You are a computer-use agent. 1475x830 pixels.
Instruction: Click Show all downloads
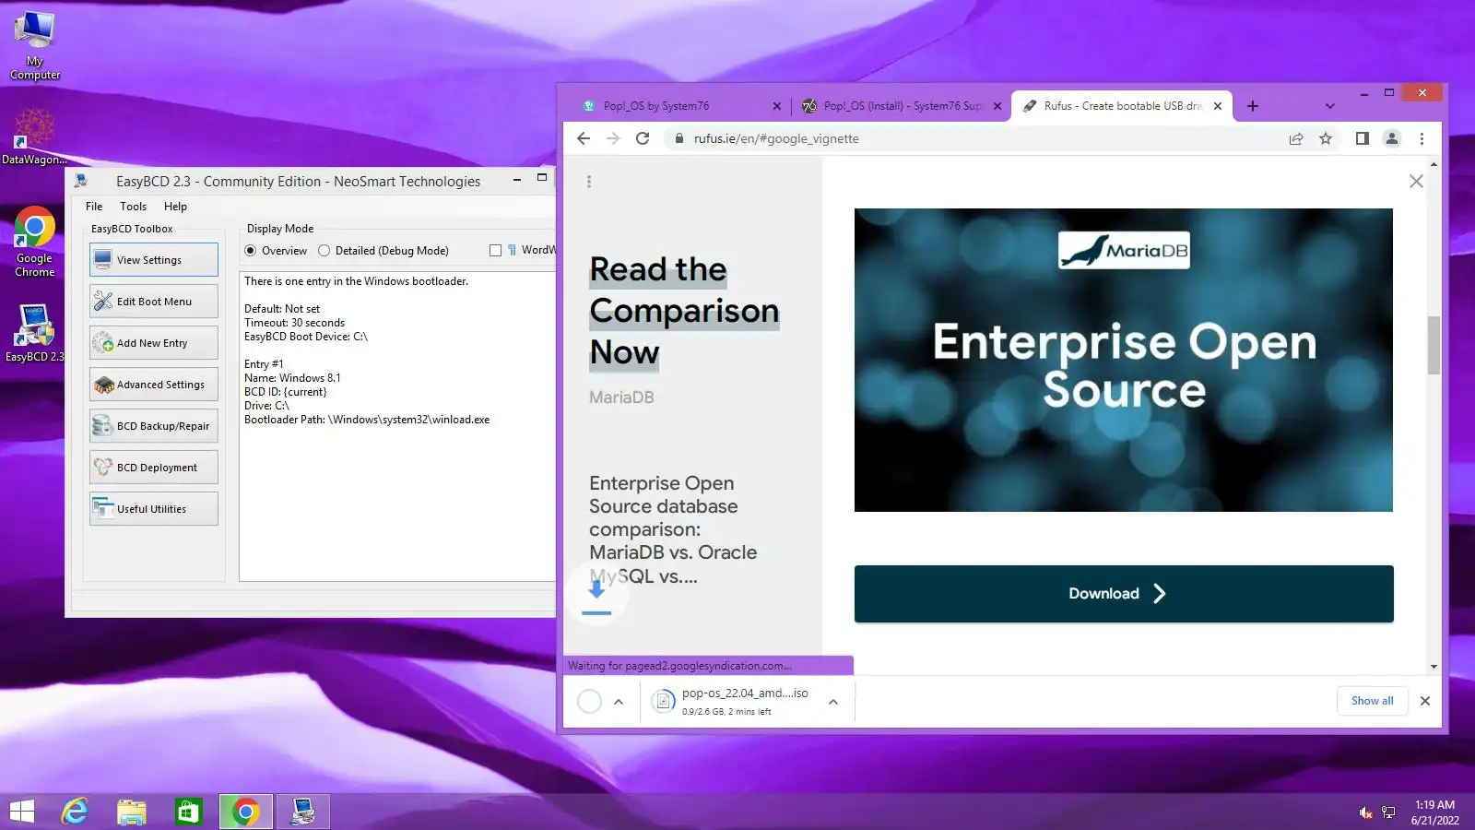tap(1372, 701)
